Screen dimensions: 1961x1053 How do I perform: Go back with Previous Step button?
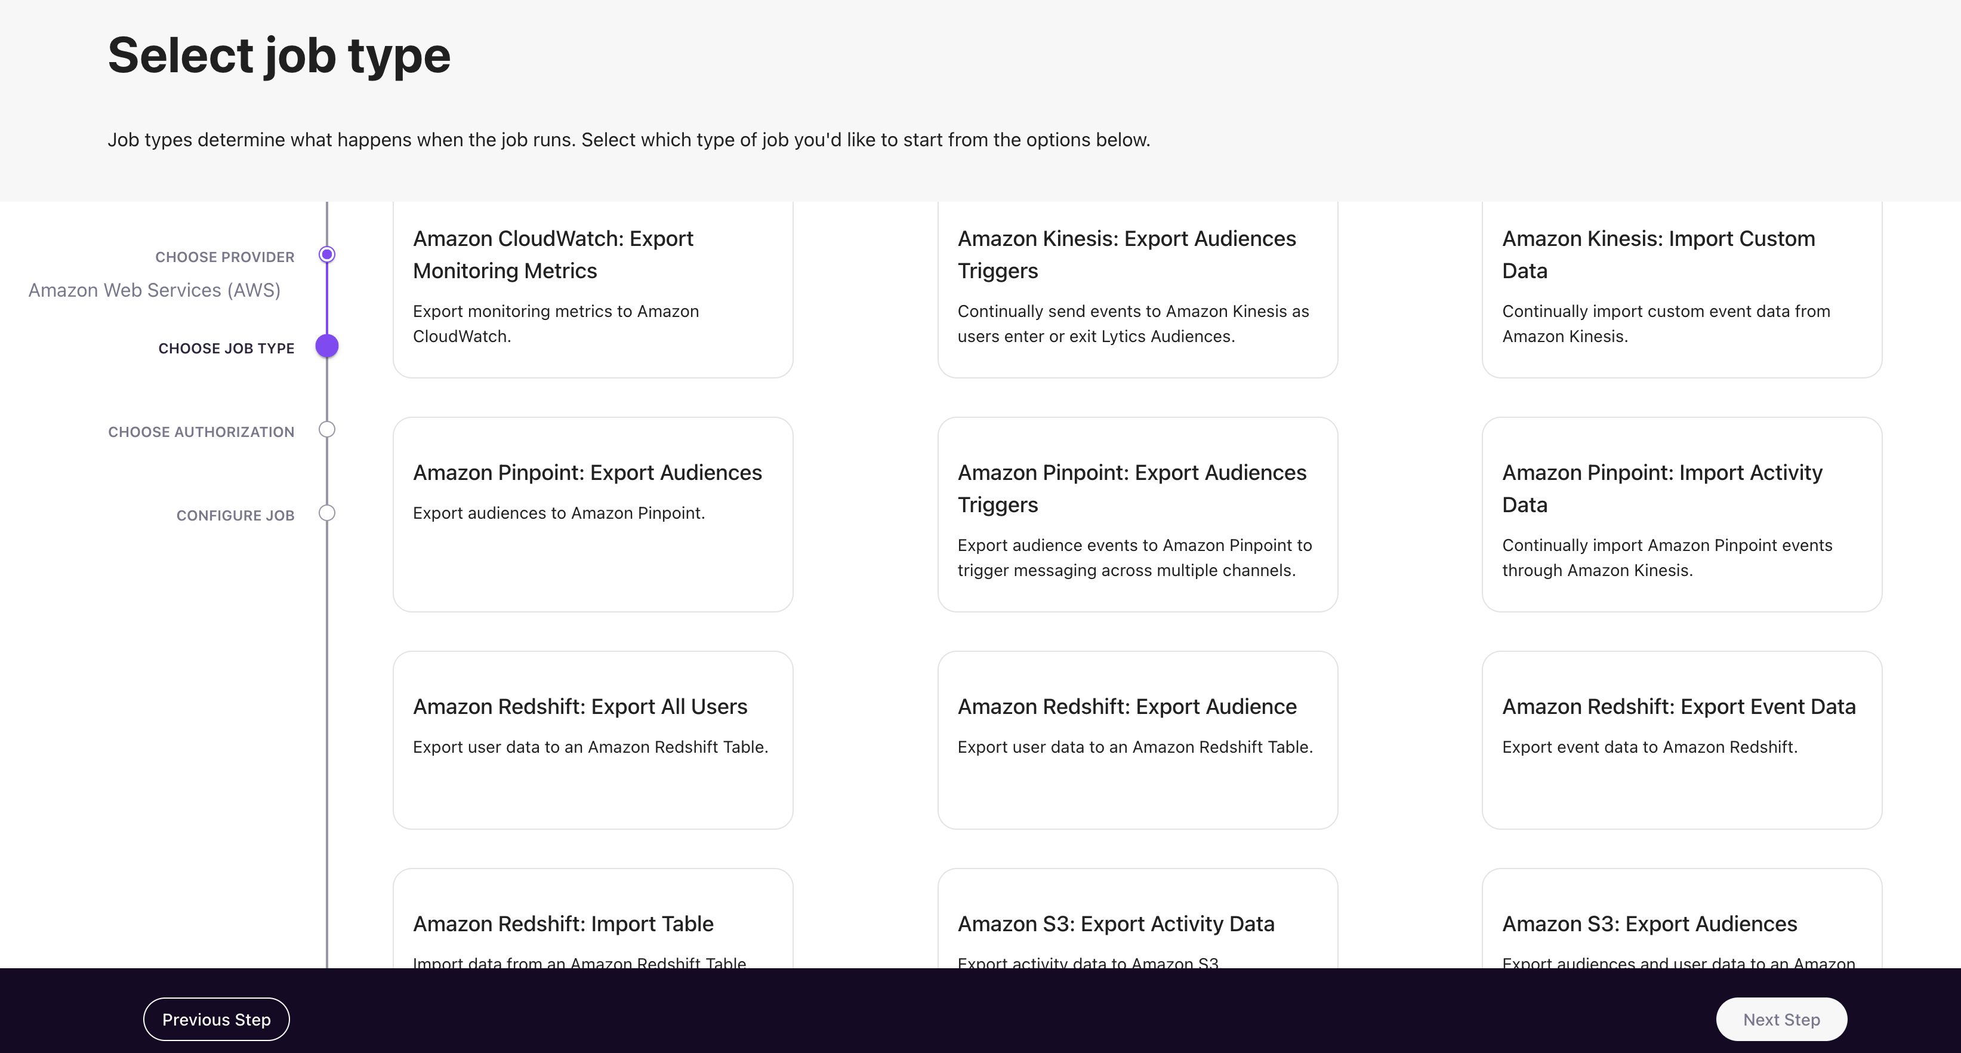[x=216, y=1020]
